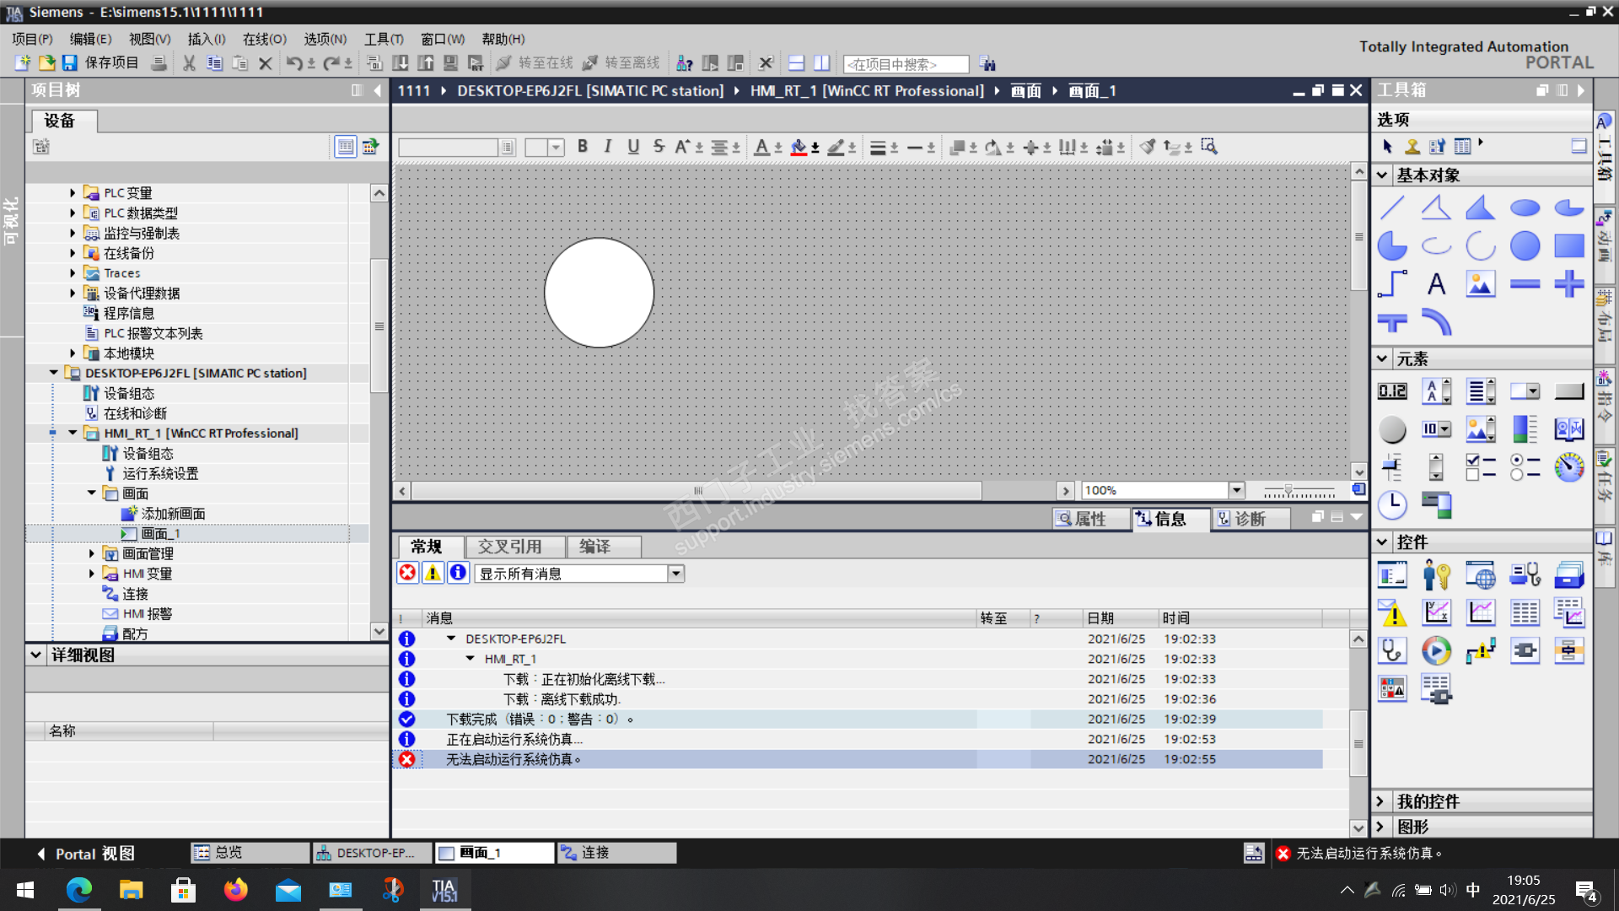Open the 在线(O) menu
Image resolution: width=1619 pixels, height=911 pixels.
264,39
